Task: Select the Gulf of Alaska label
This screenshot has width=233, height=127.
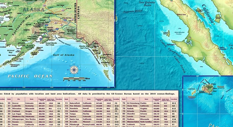Action: [64, 55]
